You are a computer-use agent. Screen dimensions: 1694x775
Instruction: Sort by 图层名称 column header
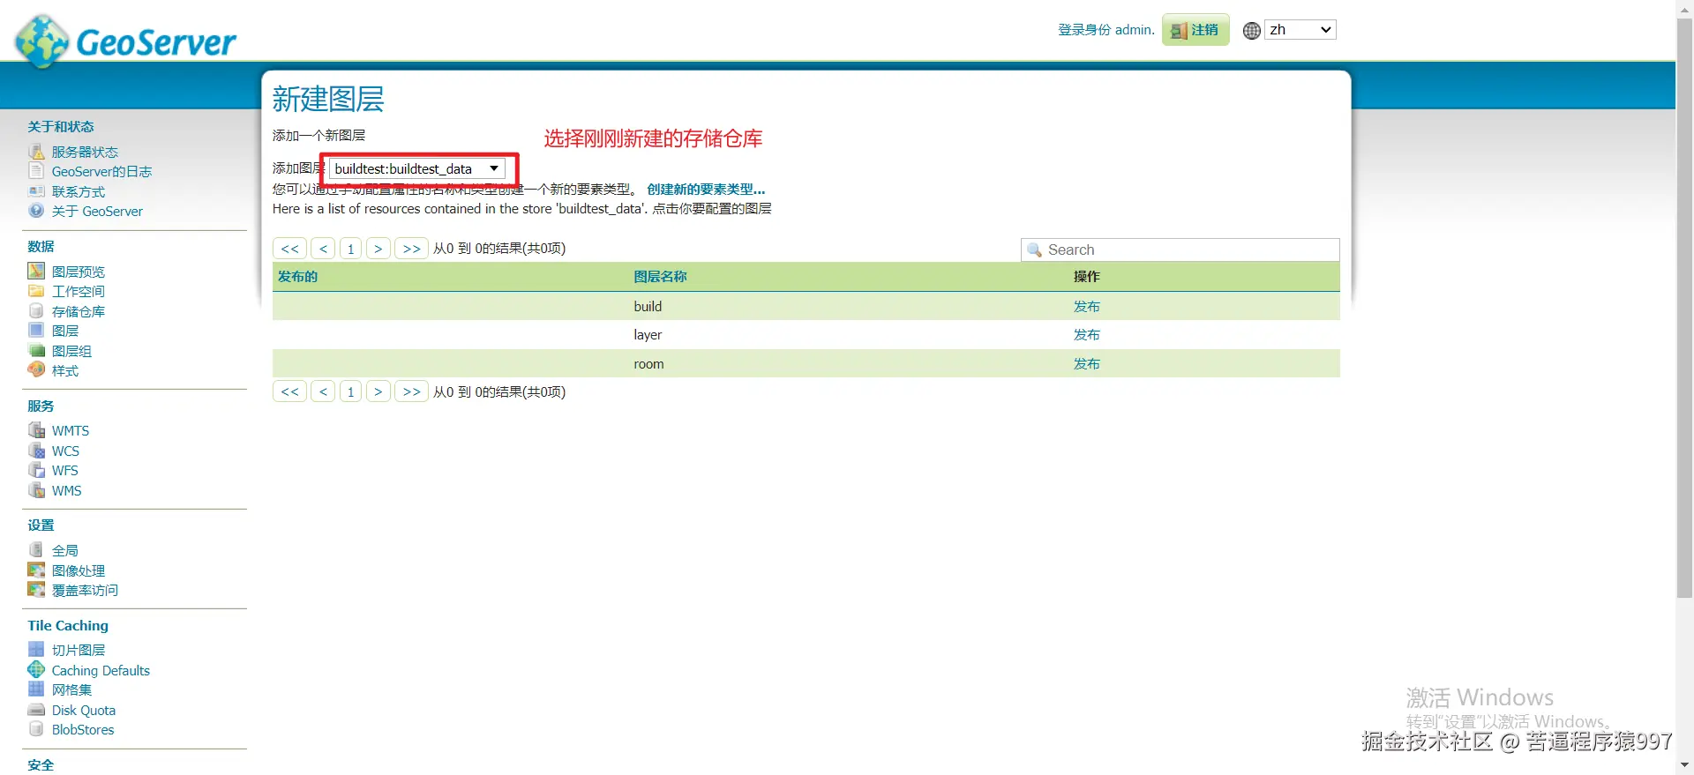(x=660, y=277)
